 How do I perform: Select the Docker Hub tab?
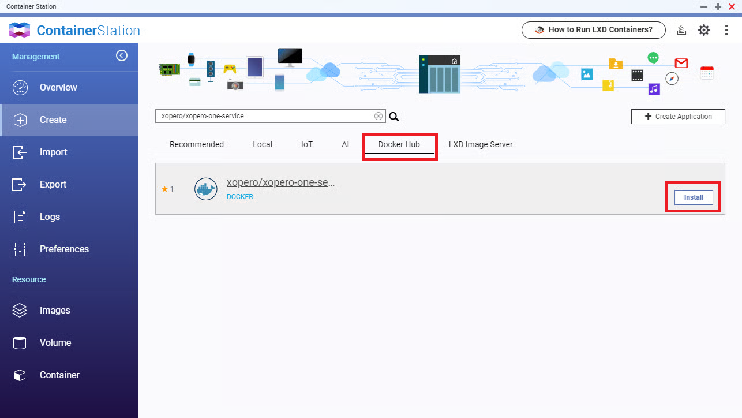399,144
